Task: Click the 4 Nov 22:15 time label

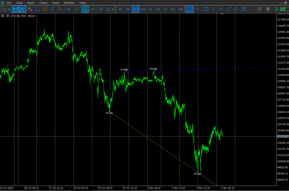Action: tap(203, 188)
